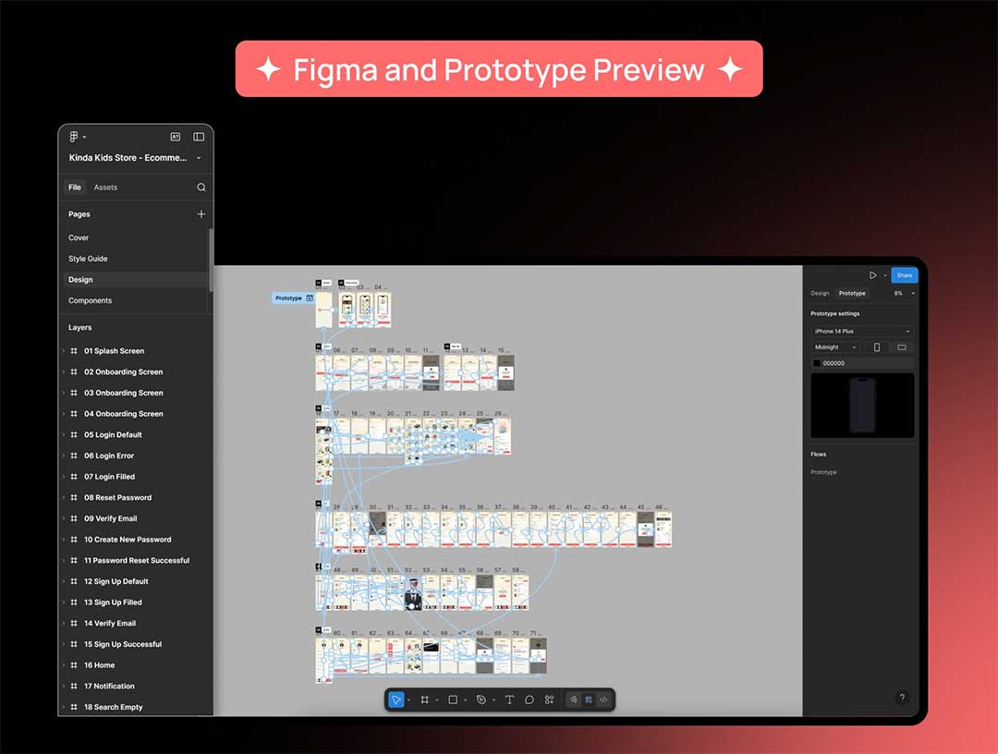Viewport: 998px width, 754px height.
Task: Open the Style Guide page
Action: tap(88, 259)
